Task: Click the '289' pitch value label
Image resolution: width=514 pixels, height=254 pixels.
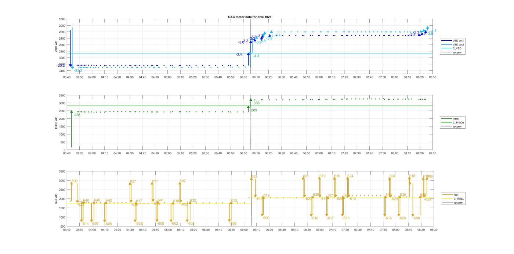Action: click(x=254, y=110)
